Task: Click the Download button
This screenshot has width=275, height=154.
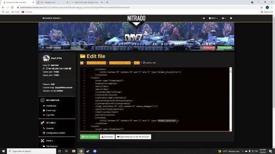Action: pos(107,137)
